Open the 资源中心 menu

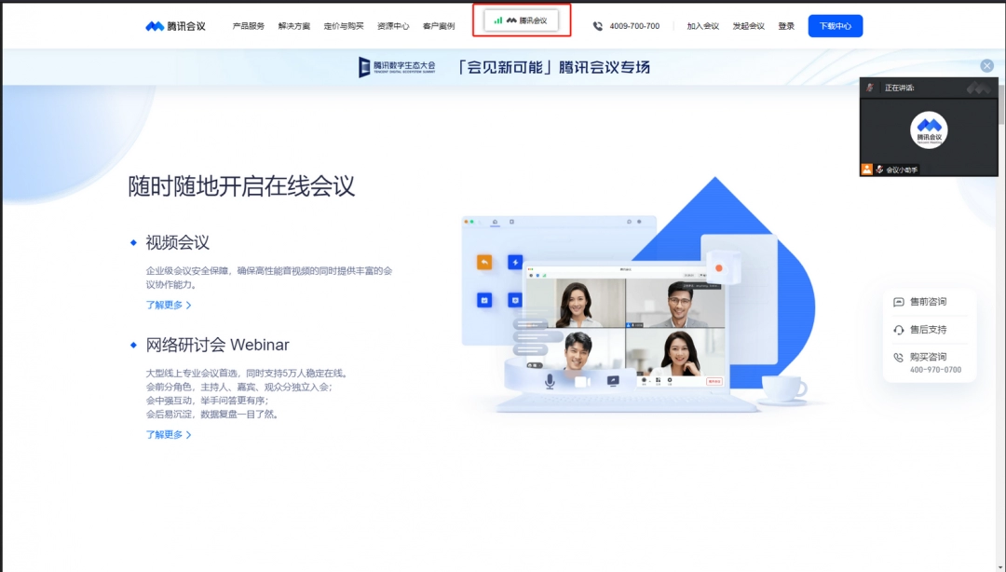coord(393,26)
